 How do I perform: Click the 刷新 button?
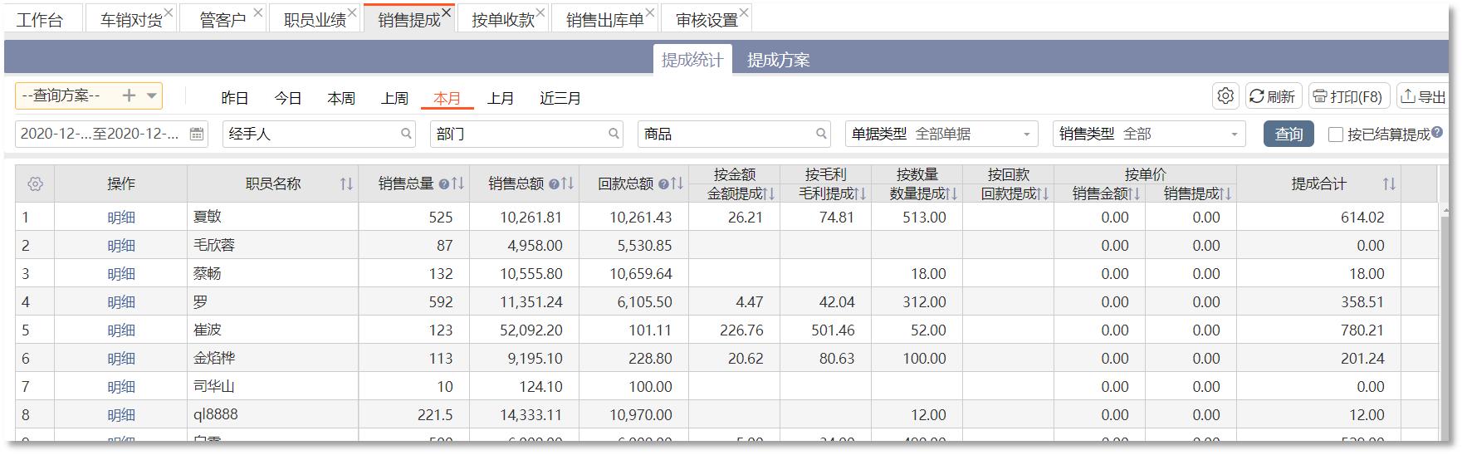[x=1272, y=96]
